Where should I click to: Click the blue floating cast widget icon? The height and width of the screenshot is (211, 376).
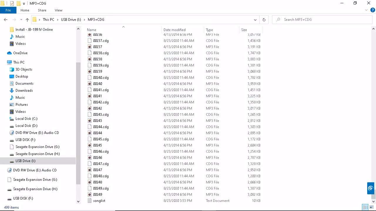point(371,188)
